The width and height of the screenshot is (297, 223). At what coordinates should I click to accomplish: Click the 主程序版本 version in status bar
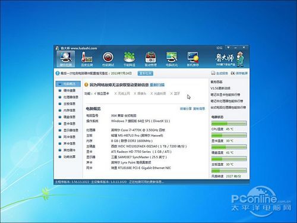coord(72,182)
